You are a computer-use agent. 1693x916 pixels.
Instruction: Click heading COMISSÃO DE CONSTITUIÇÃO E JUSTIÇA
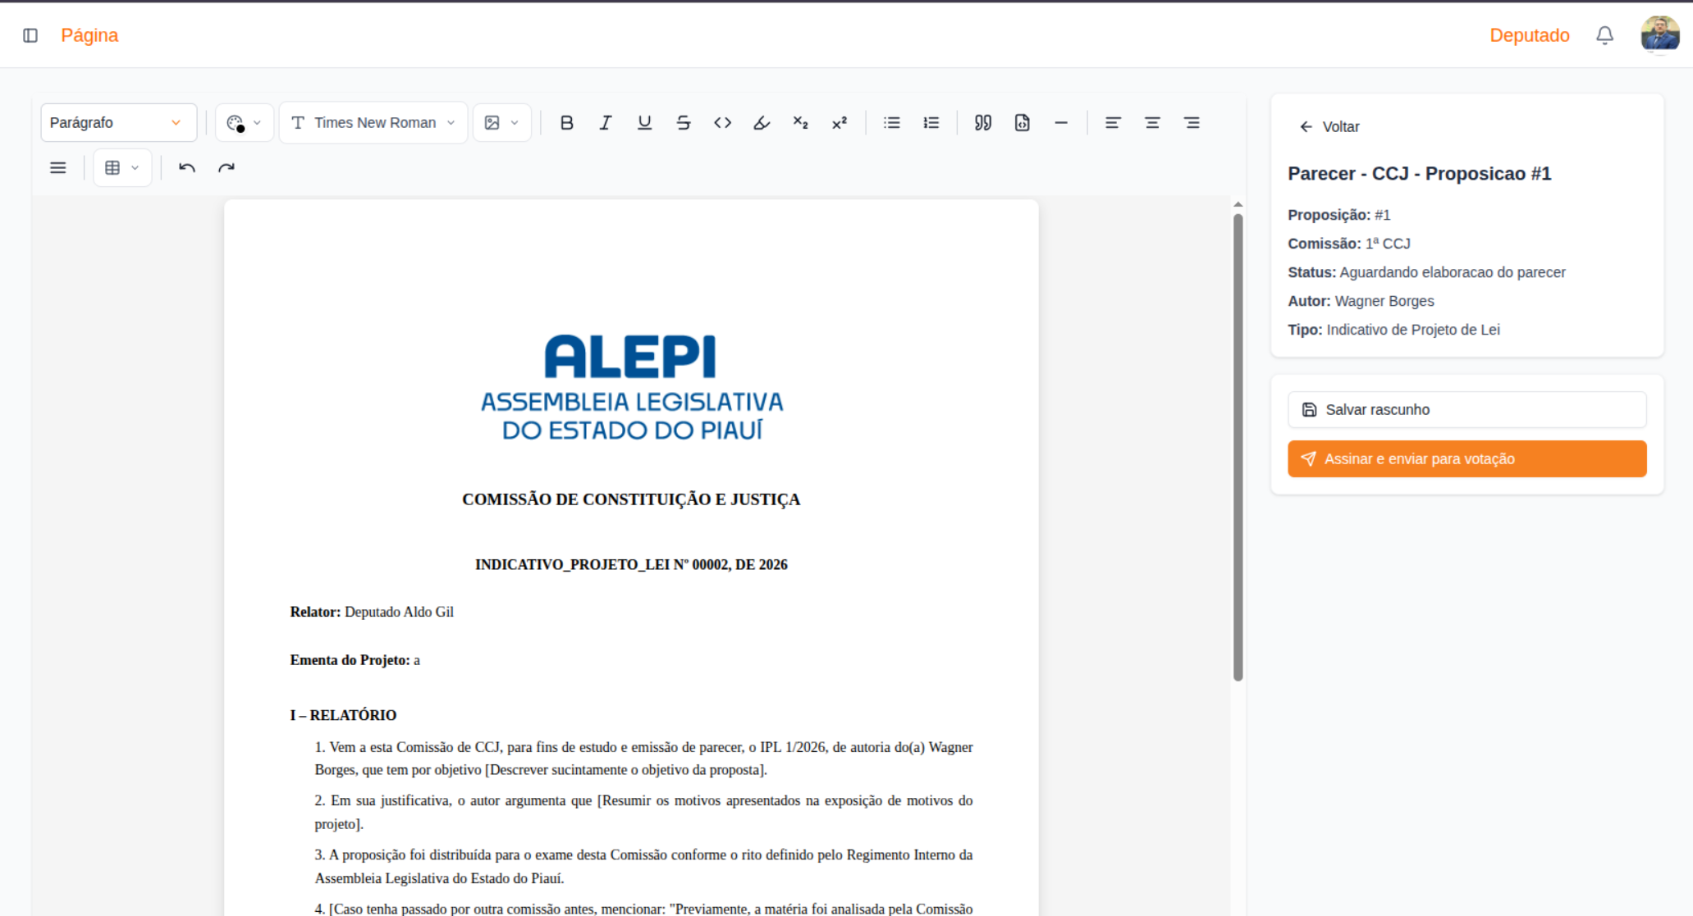click(631, 499)
